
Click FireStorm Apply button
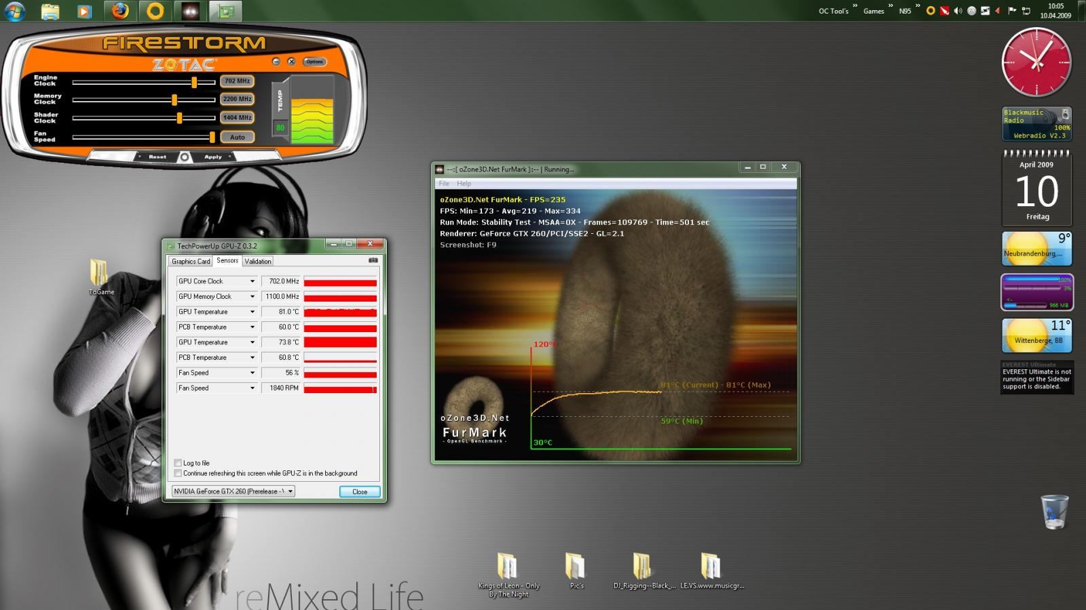[213, 157]
